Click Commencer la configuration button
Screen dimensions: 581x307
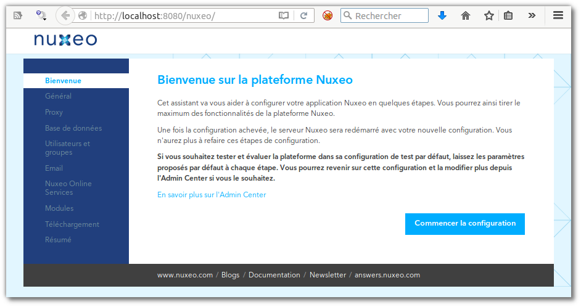coord(464,224)
